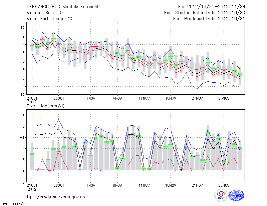267x206 pixels.
Task: Click 11NOV on the precipitation chart axis
Action: coord(144,186)
